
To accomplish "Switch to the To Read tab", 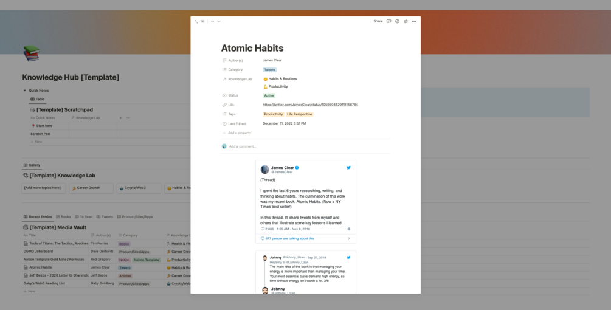I will (x=83, y=217).
